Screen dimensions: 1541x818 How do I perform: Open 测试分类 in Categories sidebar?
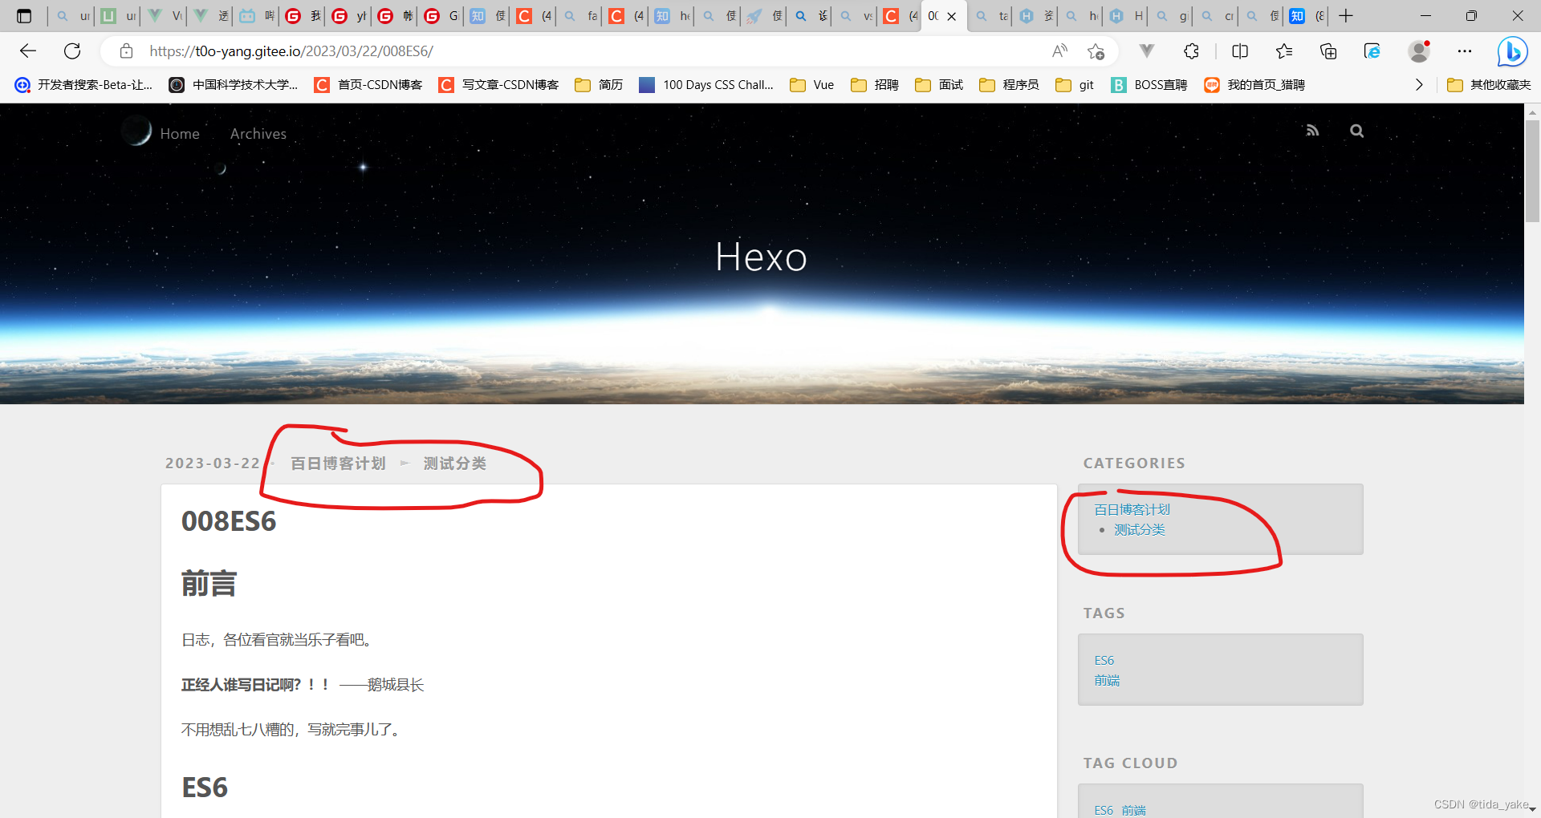point(1140,529)
